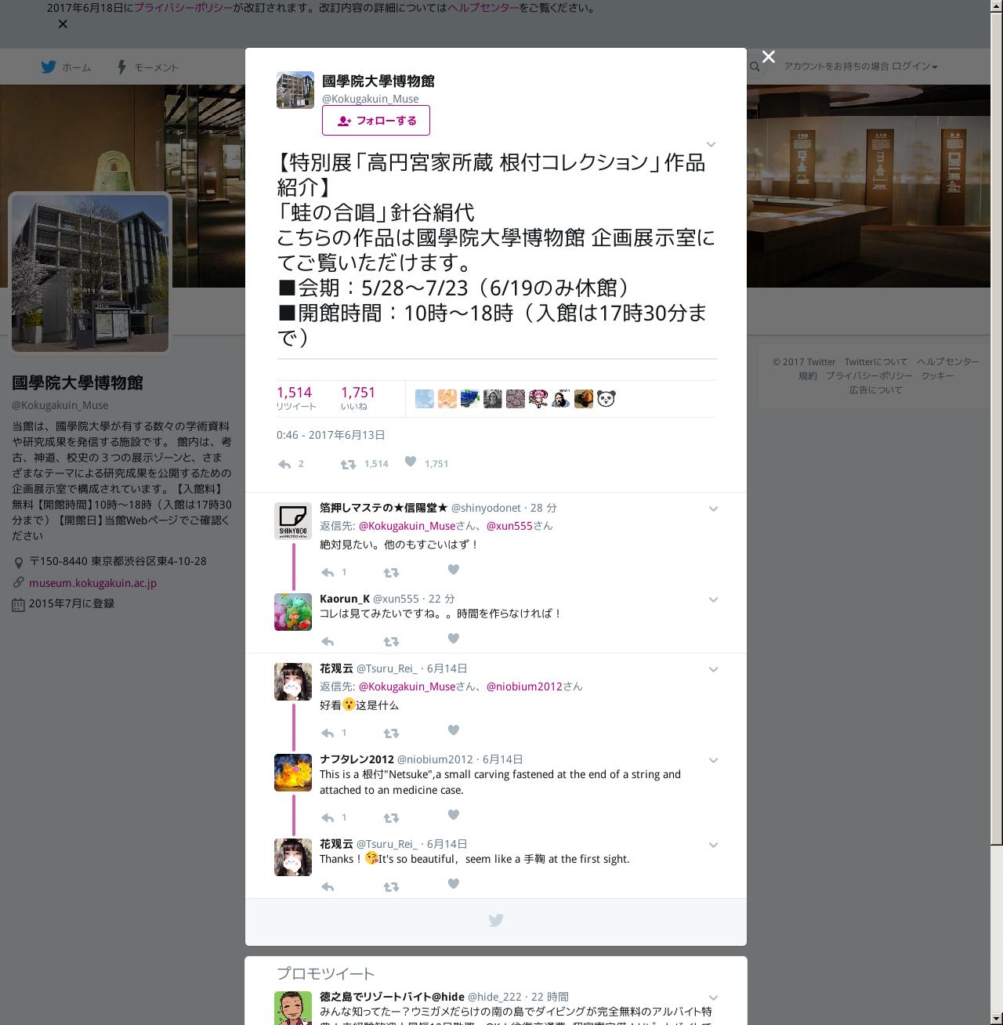Open modal header 國學院大學博物館 name
The height and width of the screenshot is (1025, 1003).
378,81
